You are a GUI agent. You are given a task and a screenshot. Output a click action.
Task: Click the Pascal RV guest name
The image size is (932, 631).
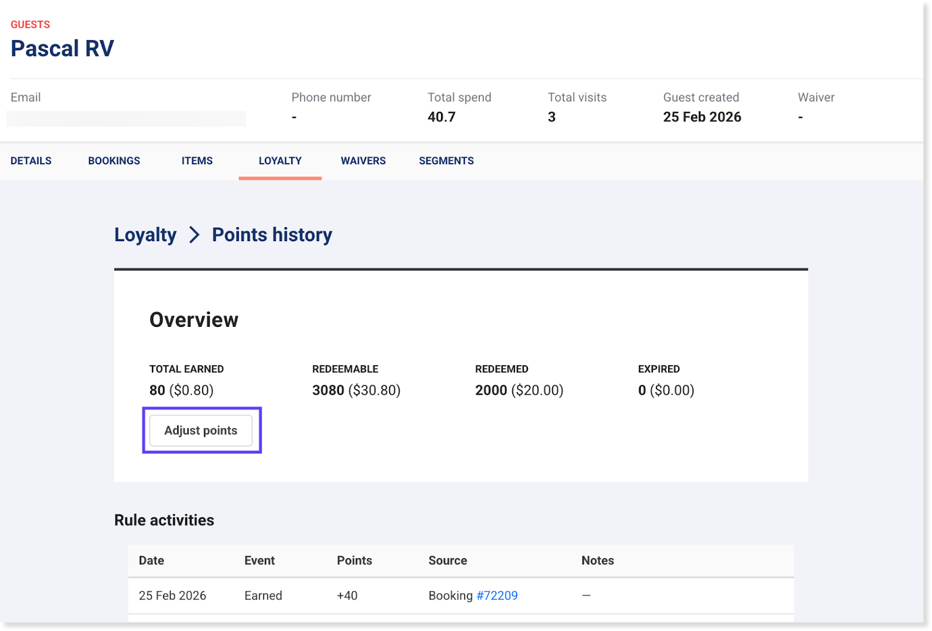point(62,49)
